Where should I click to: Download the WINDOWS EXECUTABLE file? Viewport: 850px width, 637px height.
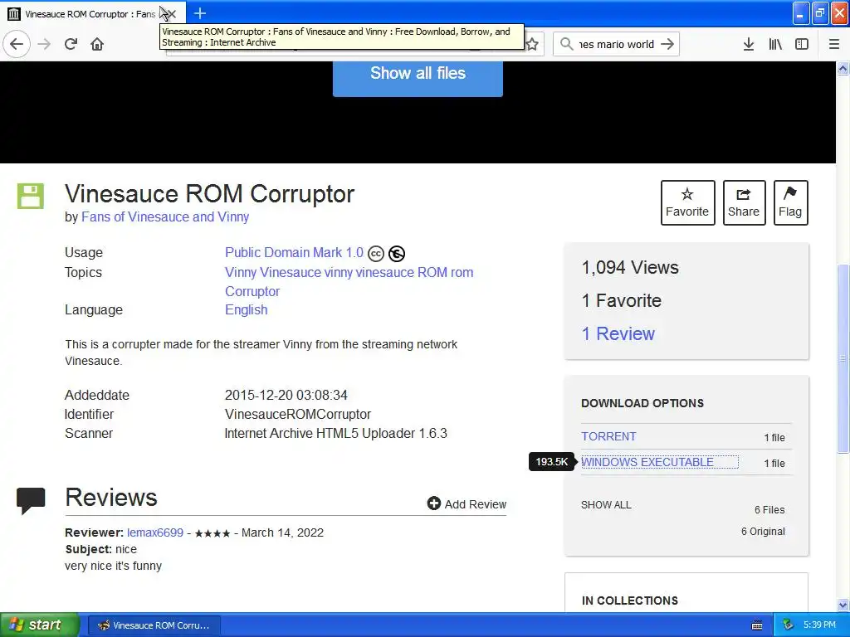click(647, 462)
